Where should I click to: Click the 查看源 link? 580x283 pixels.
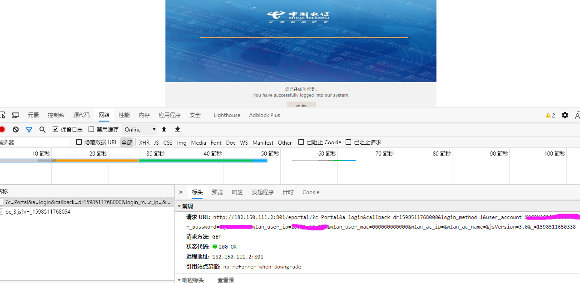pos(226,280)
